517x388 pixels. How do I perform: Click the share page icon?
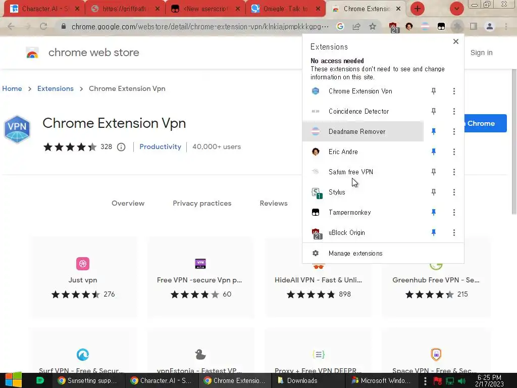tap(356, 26)
